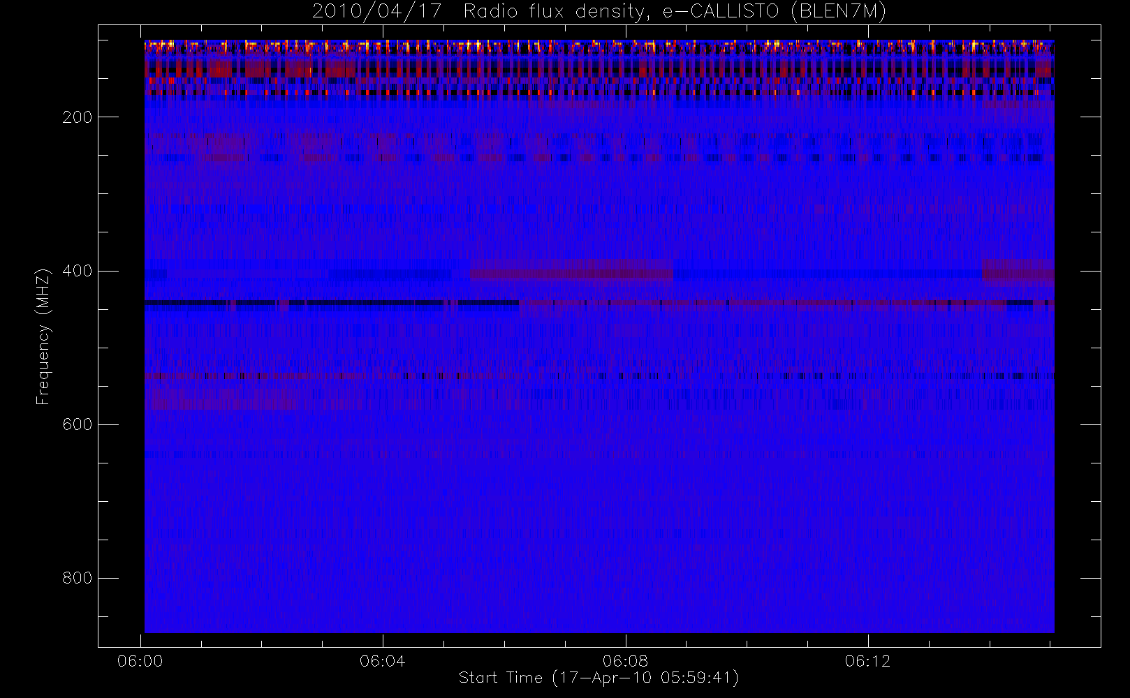Click the reddish patch near 570 MHz at 06:01
This screenshot has width=1130, height=698.
pyautogui.click(x=218, y=399)
